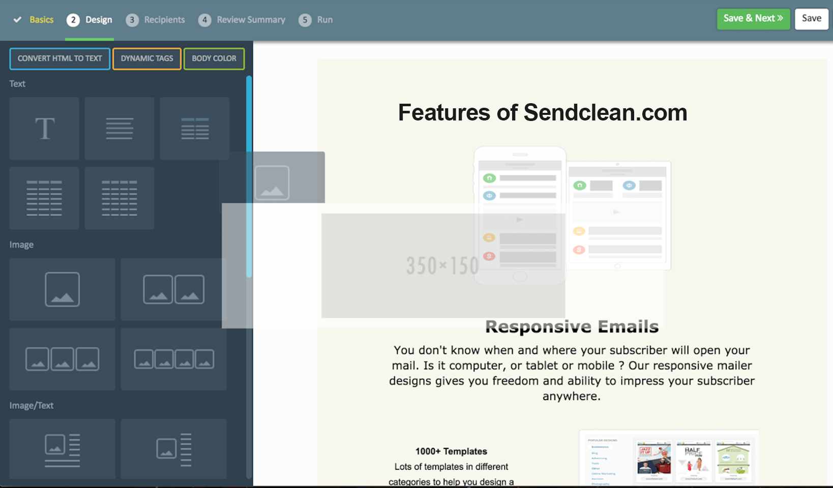This screenshot has height=488, width=833.
Task: Select the 1000+ Templates heading
Action: (451, 451)
